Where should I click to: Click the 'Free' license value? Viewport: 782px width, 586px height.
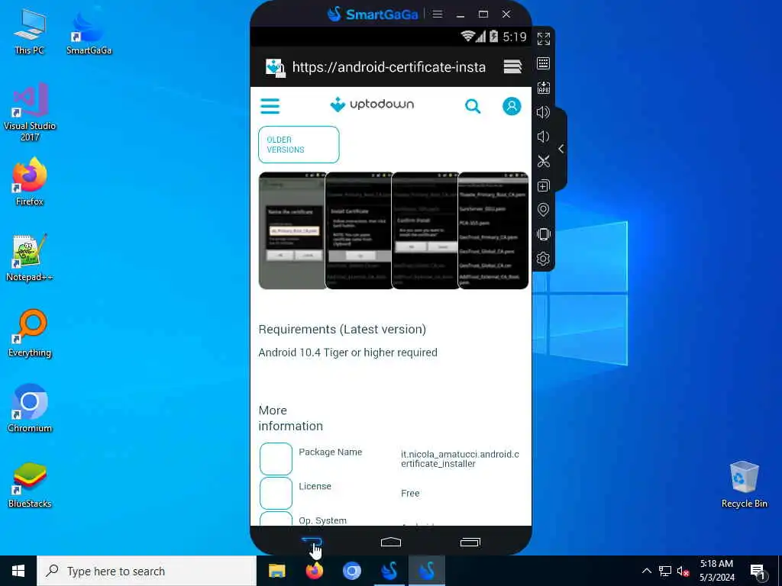click(410, 494)
